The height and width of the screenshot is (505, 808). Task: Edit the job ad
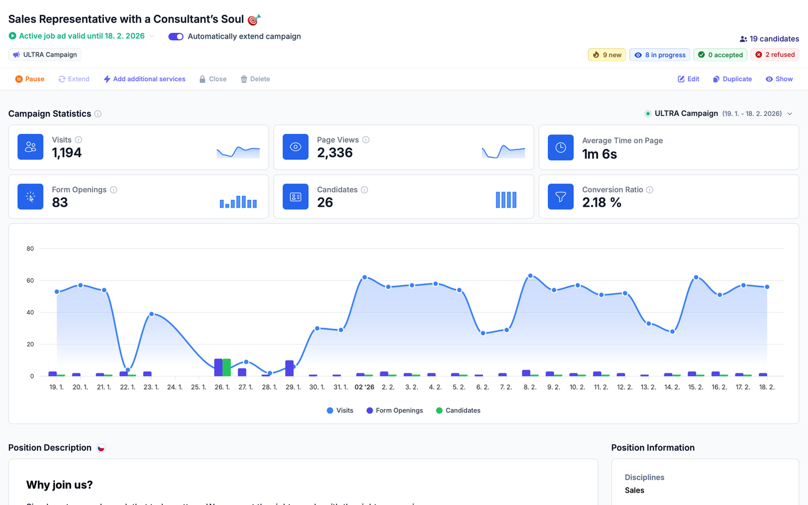click(688, 79)
